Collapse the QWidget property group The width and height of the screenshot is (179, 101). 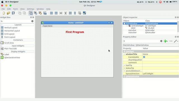[124, 51]
